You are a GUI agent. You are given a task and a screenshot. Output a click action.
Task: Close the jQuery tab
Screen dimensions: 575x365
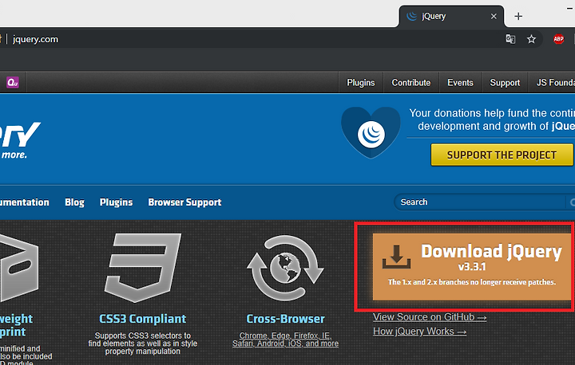click(x=494, y=16)
